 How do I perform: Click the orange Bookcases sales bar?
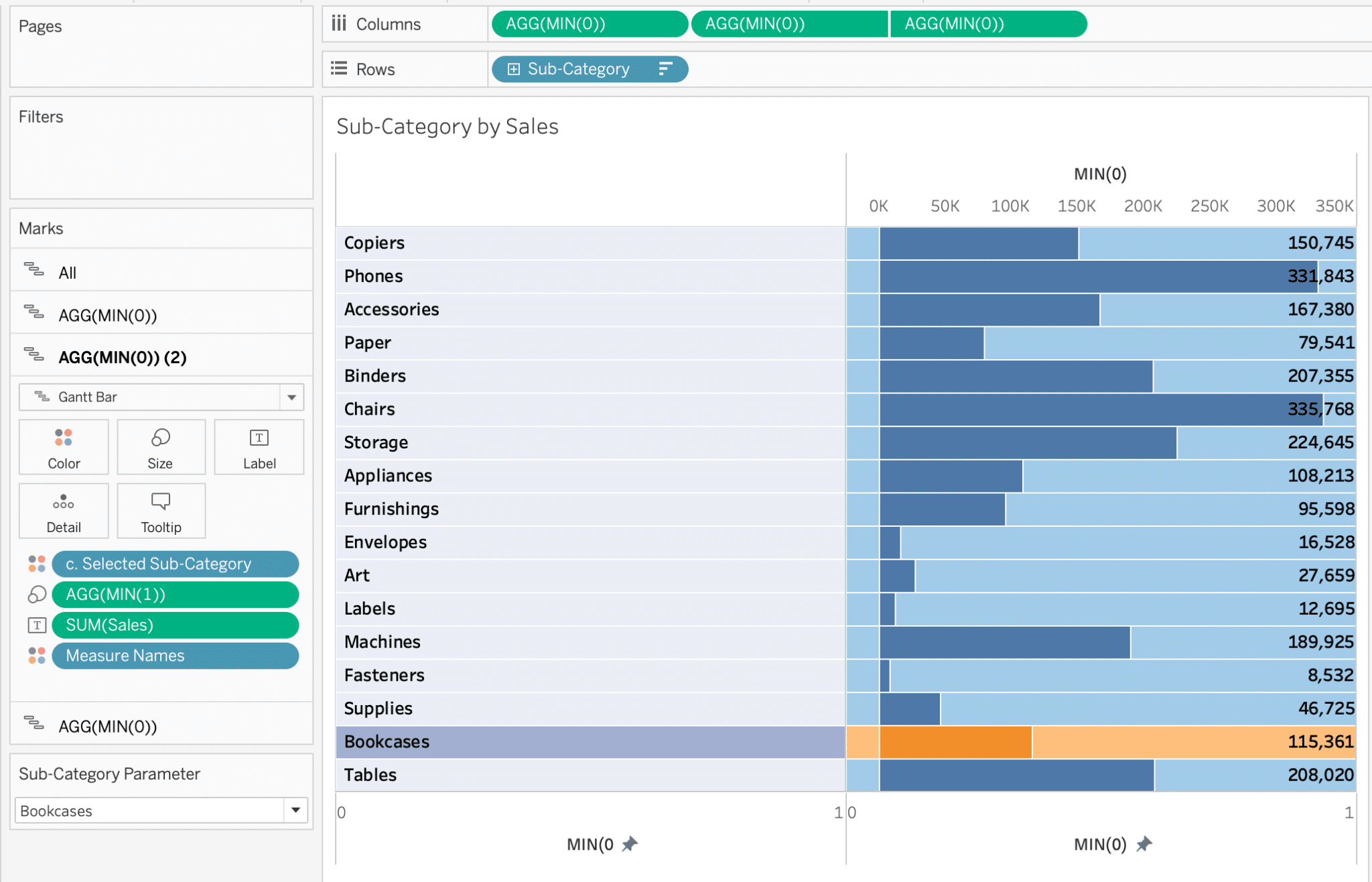click(x=956, y=742)
